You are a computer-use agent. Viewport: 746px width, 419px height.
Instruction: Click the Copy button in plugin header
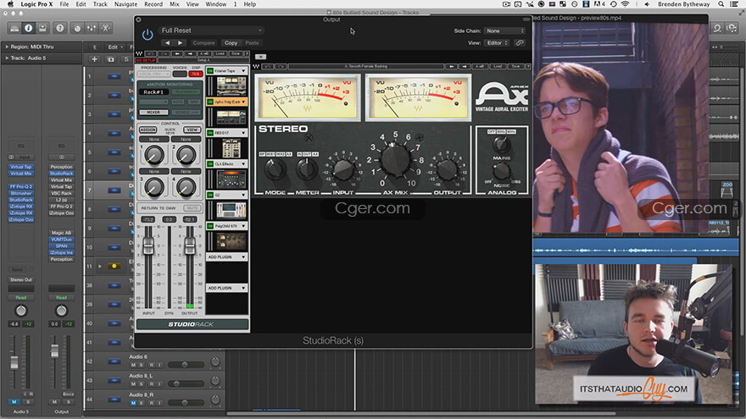(x=231, y=43)
